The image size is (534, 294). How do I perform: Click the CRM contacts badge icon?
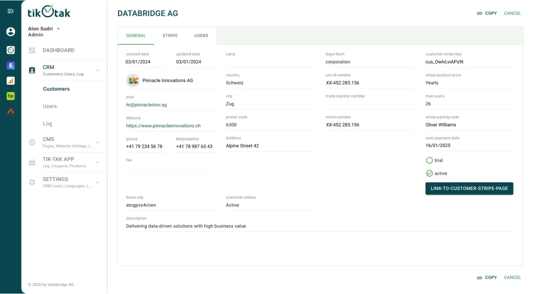tap(32, 70)
